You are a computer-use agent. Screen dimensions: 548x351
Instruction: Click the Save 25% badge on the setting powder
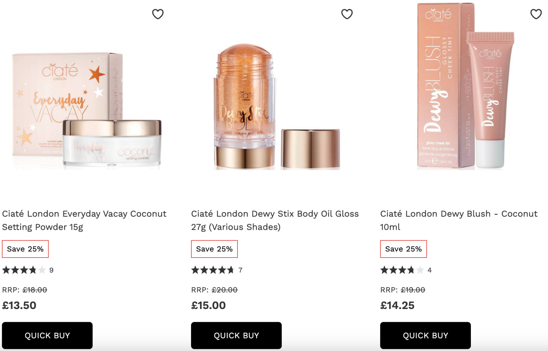pyautogui.click(x=25, y=249)
